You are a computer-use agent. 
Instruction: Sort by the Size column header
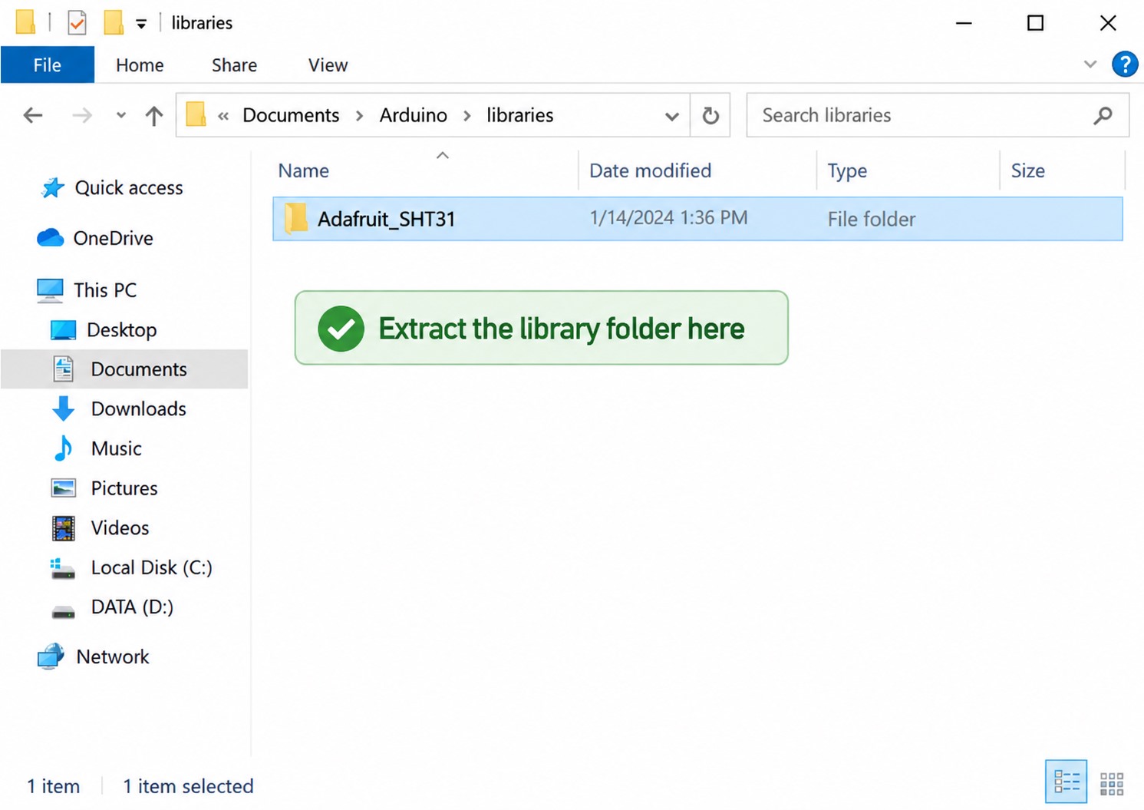pyautogui.click(x=1027, y=170)
